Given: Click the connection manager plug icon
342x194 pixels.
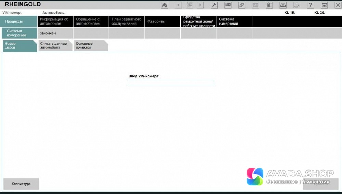Looking at the screenshot, I should pyautogui.click(x=241, y=5).
